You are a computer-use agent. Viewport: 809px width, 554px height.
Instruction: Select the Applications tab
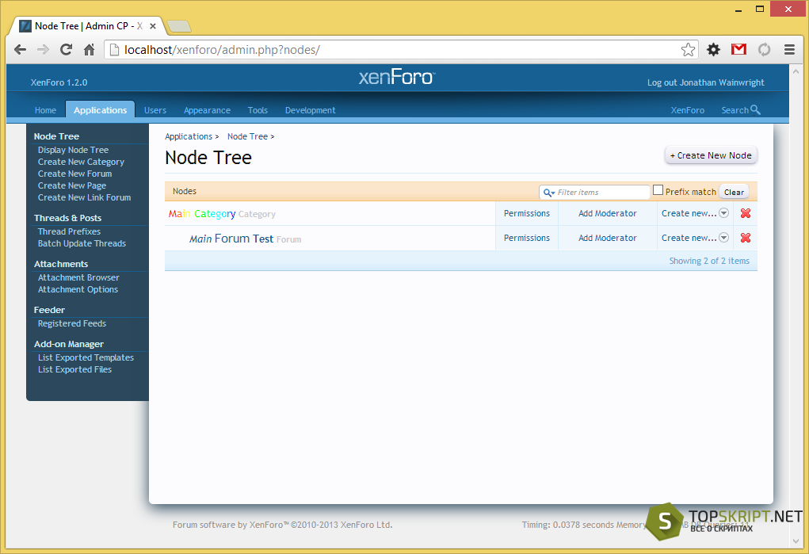tap(100, 110)
